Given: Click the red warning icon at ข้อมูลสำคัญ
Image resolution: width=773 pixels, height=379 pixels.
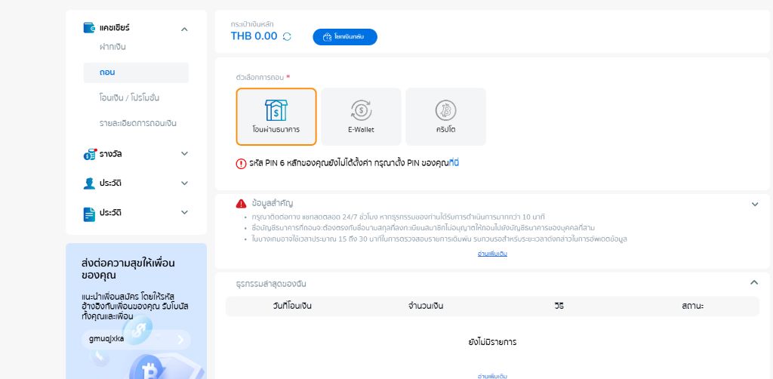Looking at the screenshot, I should tap(241, 203).
